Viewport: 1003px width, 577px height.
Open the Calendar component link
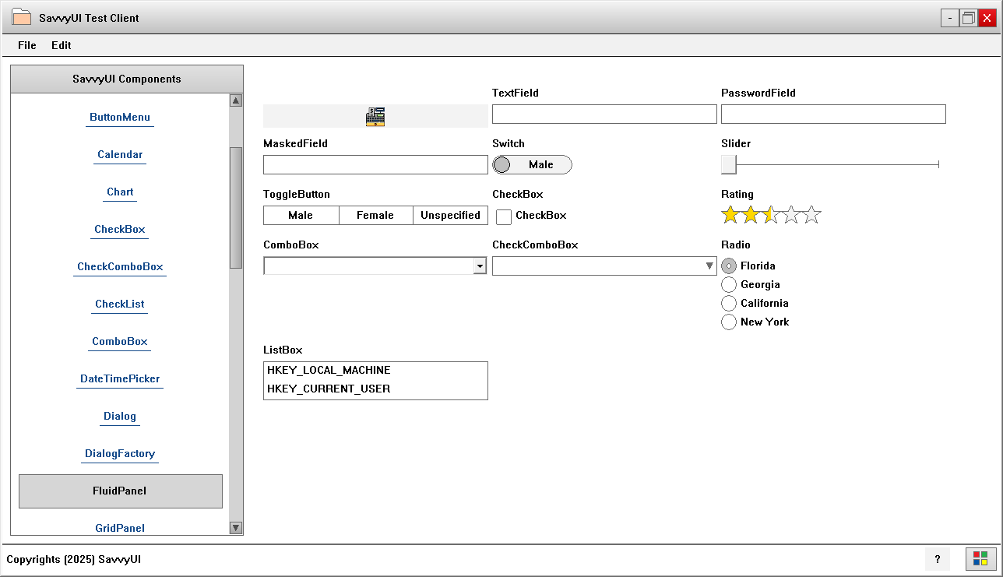point(119,154)
